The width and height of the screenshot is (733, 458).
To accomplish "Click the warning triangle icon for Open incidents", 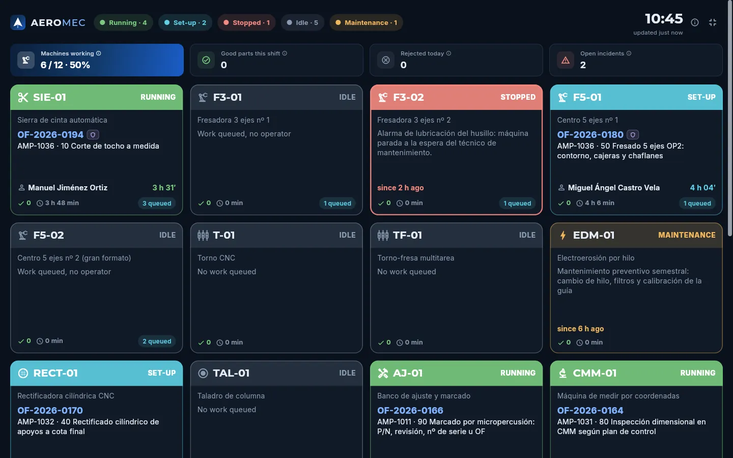I will (566, 60).
